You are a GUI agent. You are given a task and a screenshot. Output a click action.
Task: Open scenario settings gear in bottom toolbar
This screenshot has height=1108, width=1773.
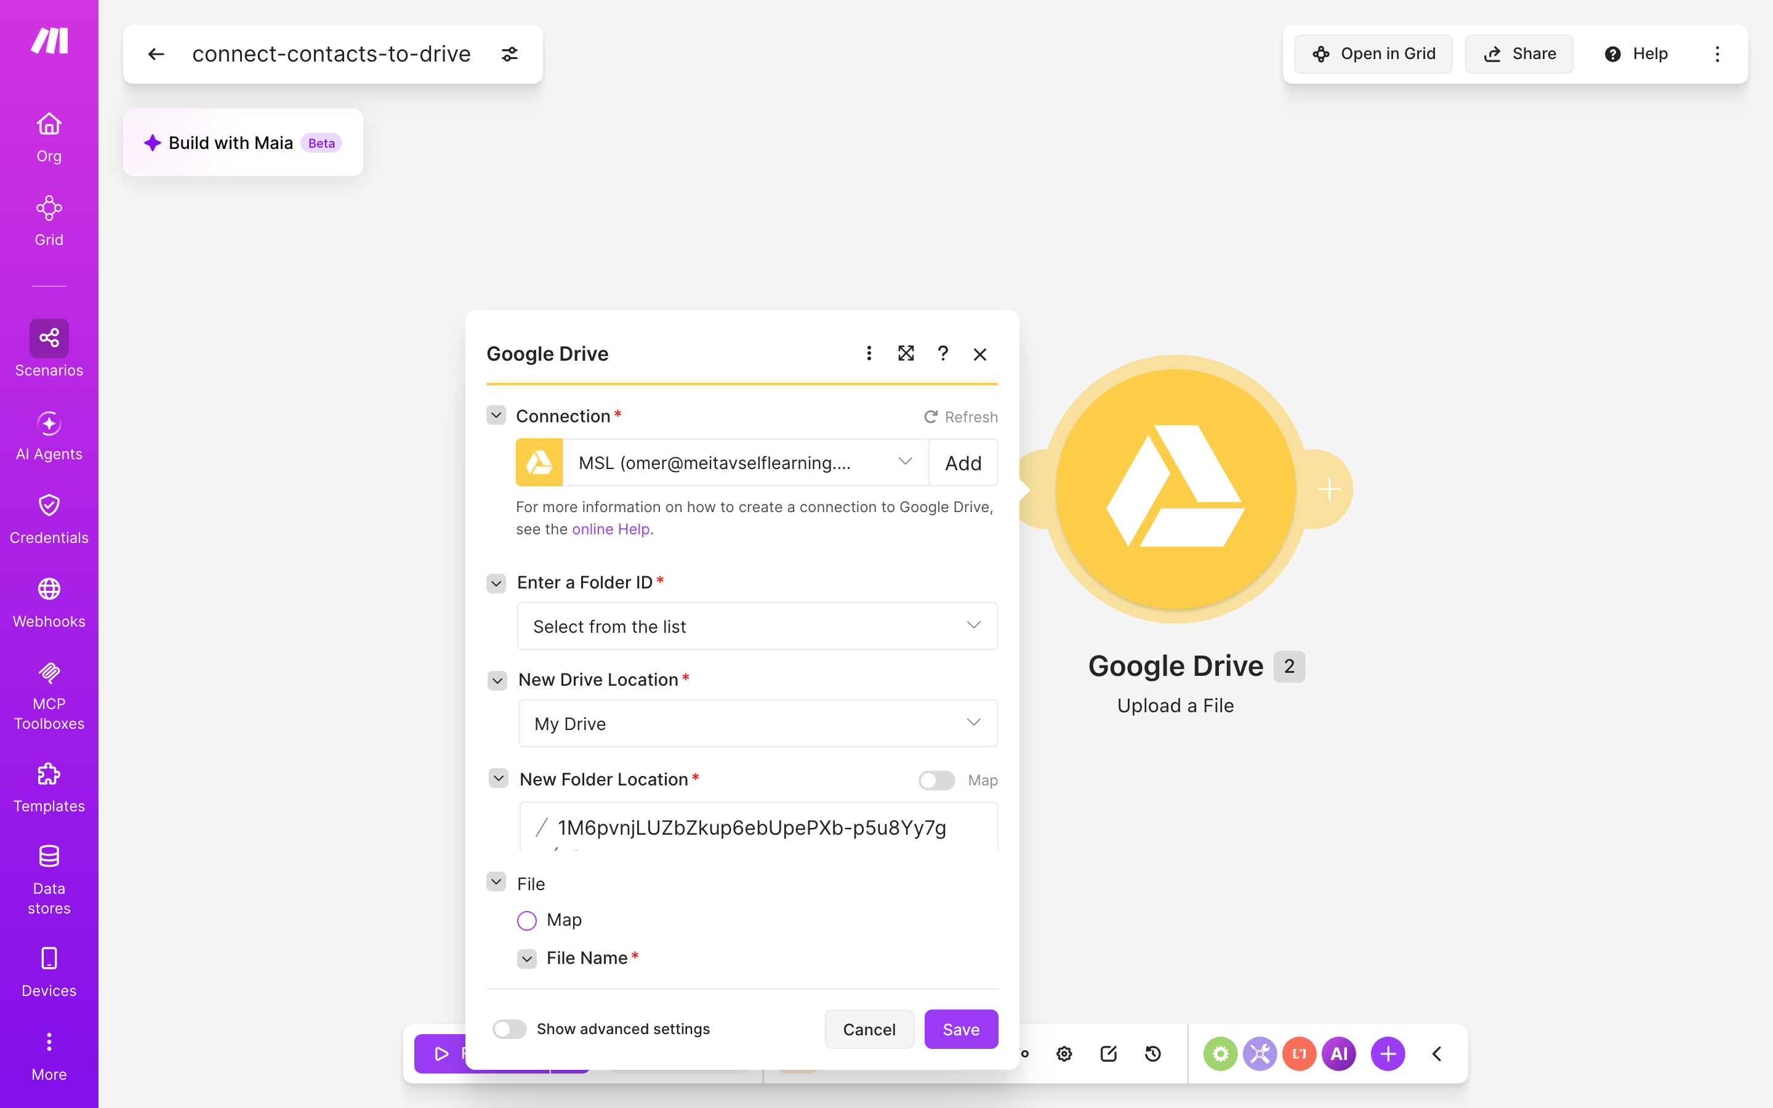[1064, 1054]
